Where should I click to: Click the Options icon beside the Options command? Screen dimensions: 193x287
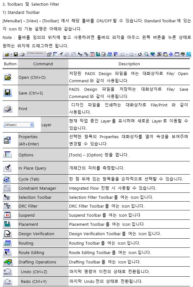pos(7,154)
